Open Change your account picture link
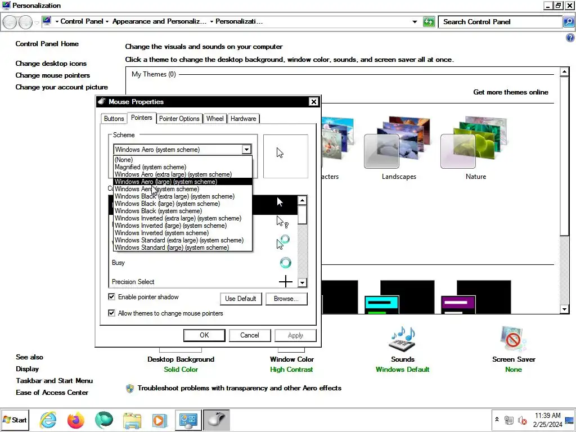576x432 pixels. (x=62, y=87)
